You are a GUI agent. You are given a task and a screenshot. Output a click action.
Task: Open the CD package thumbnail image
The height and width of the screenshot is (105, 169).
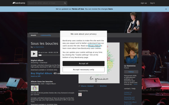coord(35,88)
